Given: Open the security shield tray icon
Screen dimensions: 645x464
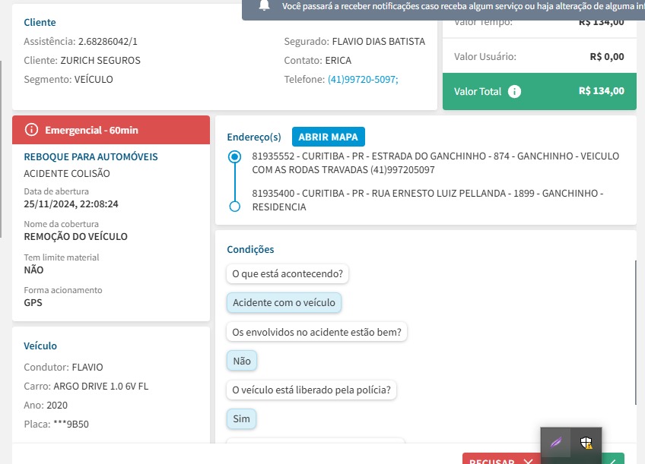Looking at the screenshot, I should pos(586,443).
